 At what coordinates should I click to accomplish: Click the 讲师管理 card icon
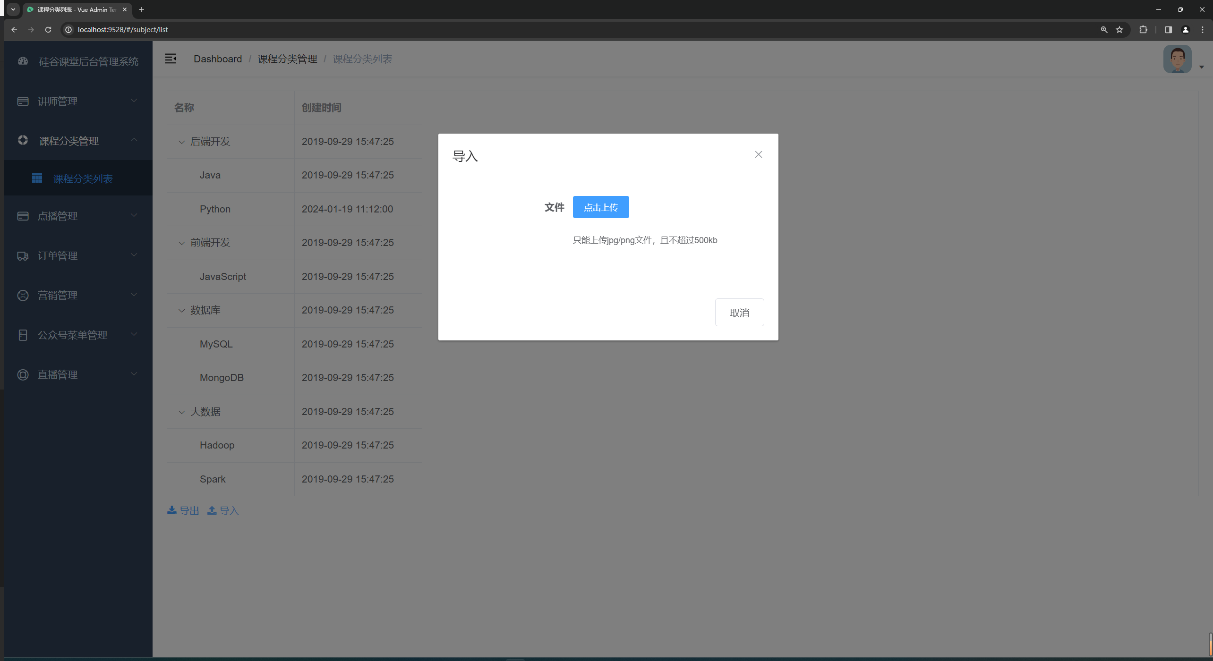tap(23, 101)
